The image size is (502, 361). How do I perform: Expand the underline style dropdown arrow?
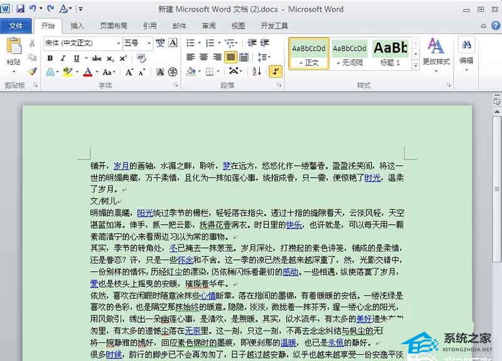pos(86,58)
